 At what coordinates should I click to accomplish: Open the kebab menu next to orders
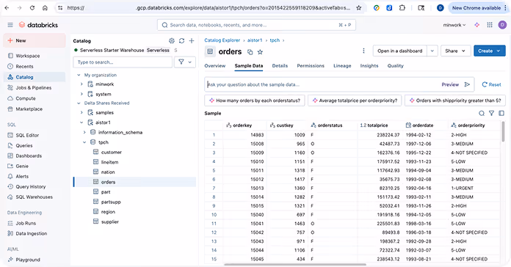coord(363,51)
